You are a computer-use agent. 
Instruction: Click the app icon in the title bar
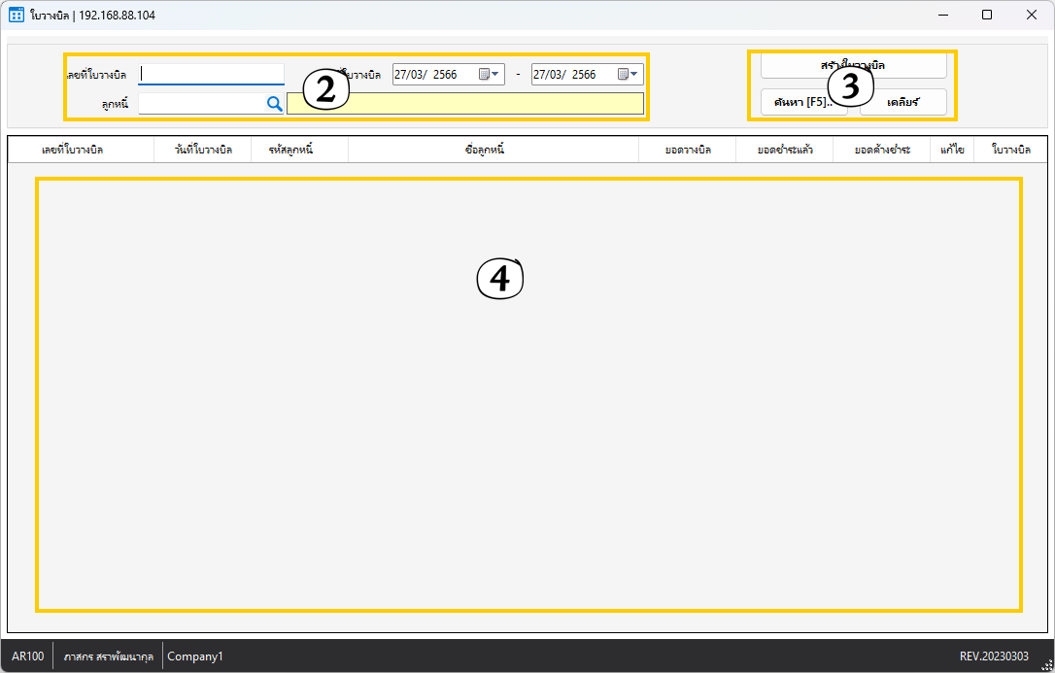pyautogui.click(x=17, y=15)
